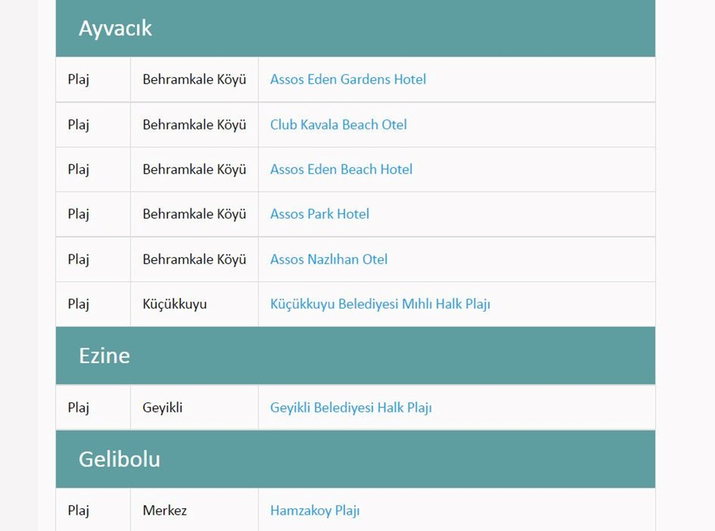715x531 pixels.
Task: Select the Ezine section header
Action: click(x=104, y=356)
